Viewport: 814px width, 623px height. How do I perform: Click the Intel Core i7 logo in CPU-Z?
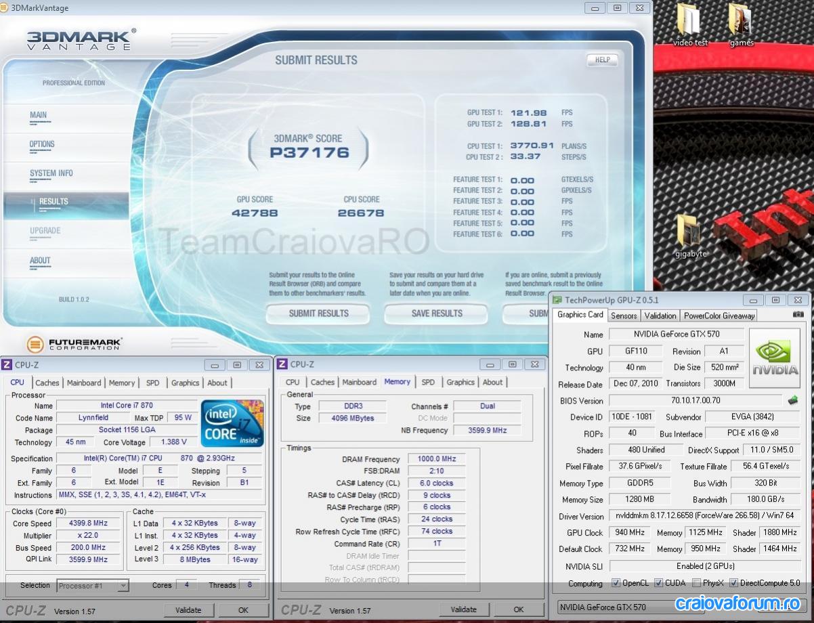click(x=233, y=423)
